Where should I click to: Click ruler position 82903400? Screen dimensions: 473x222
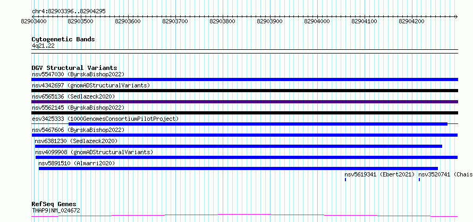pyautogui.click(x=33, y=21)
